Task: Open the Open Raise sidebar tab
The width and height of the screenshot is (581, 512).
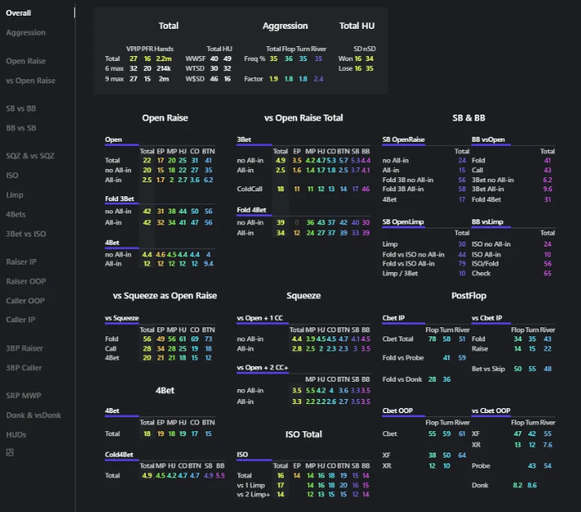Action: tap(26, 61)
